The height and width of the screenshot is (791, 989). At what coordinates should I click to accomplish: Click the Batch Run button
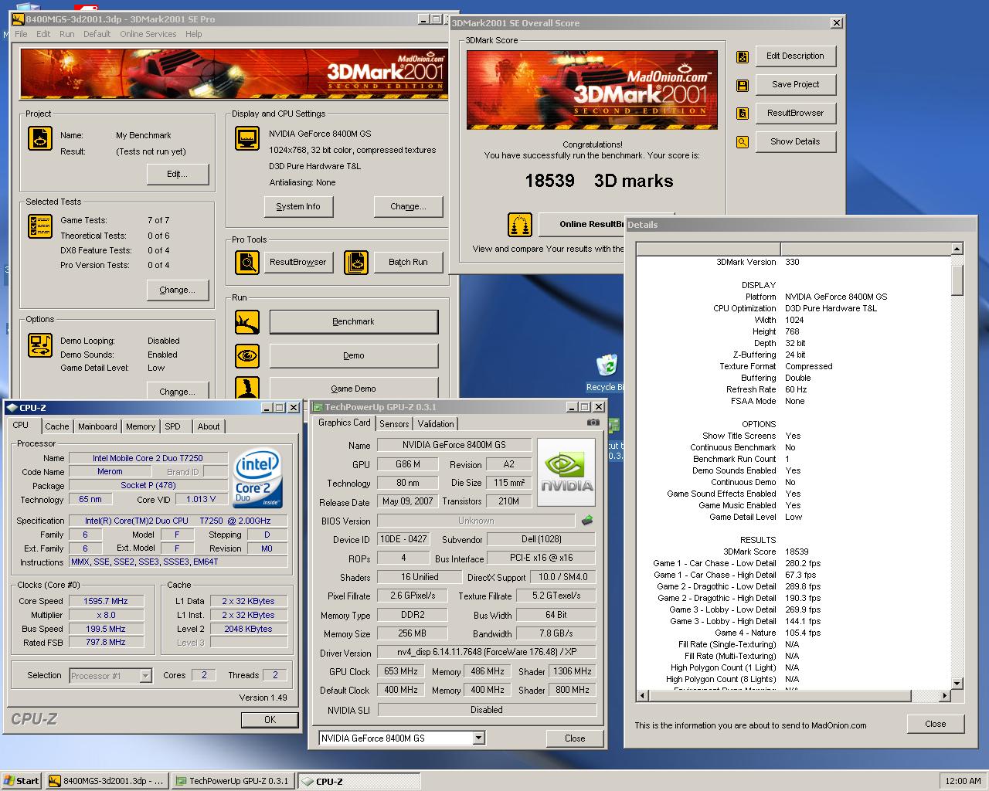[x=409, y=263]
